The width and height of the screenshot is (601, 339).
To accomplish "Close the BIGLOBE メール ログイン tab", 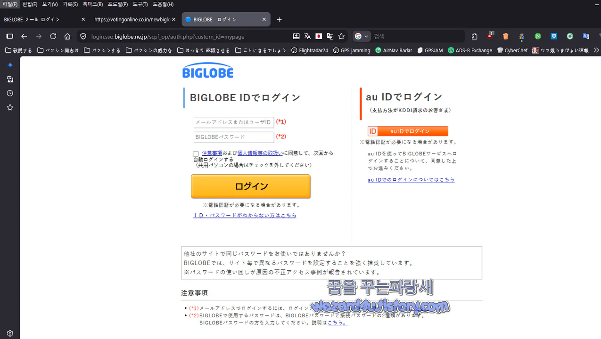I will (83, 19).
